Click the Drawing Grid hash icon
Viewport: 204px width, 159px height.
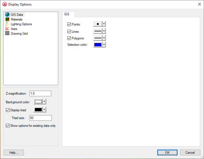pos(7,33)
